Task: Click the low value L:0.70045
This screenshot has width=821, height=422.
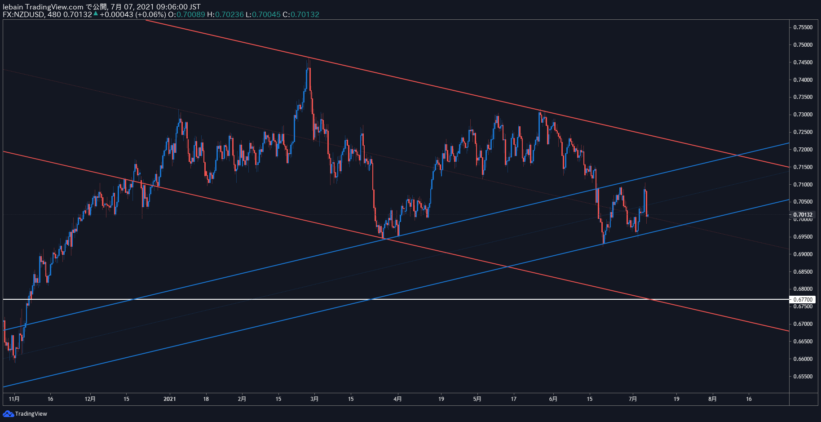Action: click(x=263, y=14)
